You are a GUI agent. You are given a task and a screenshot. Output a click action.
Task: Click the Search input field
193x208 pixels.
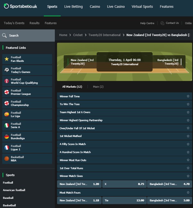[x=27, y=35]
